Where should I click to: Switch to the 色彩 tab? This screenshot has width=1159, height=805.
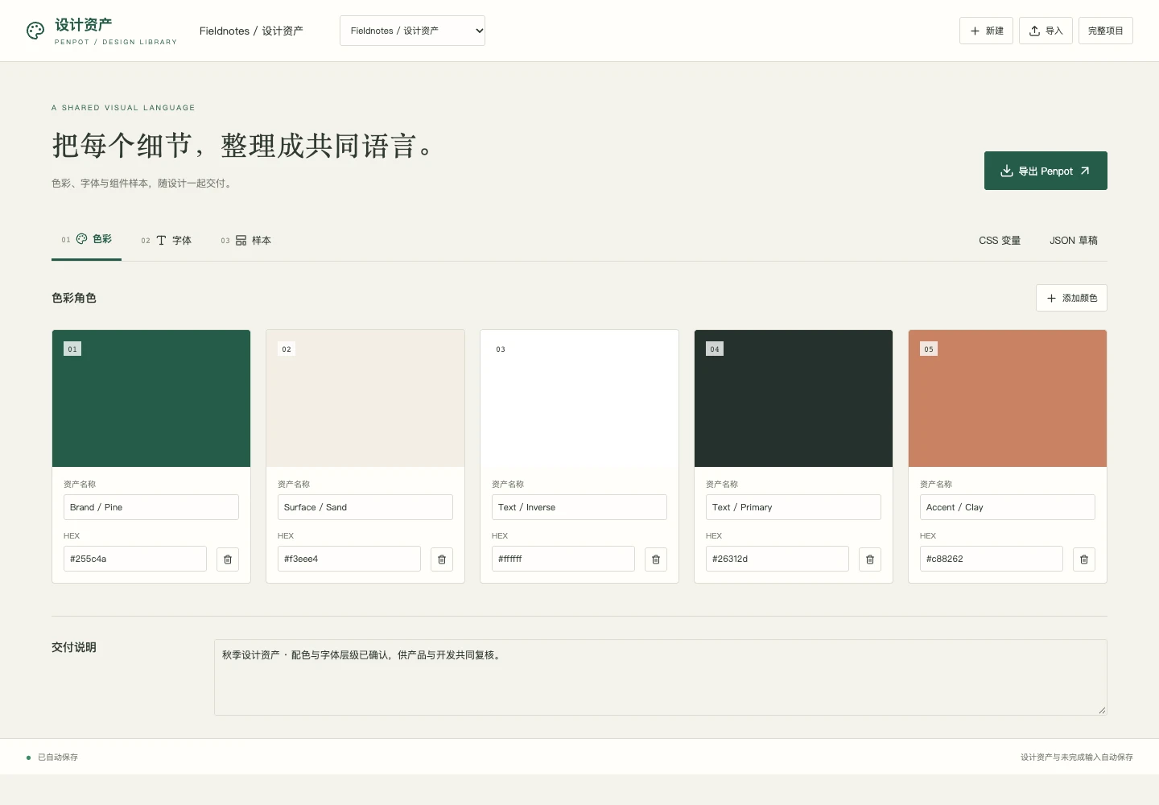tap(87, 240)
